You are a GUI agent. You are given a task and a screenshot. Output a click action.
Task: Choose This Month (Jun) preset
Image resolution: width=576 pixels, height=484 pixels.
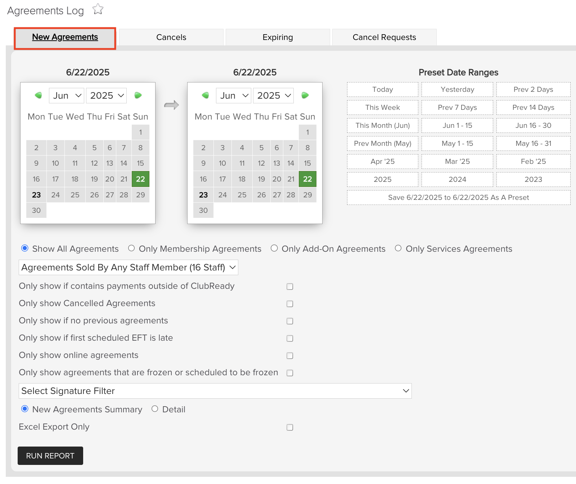tap(383, 126)
